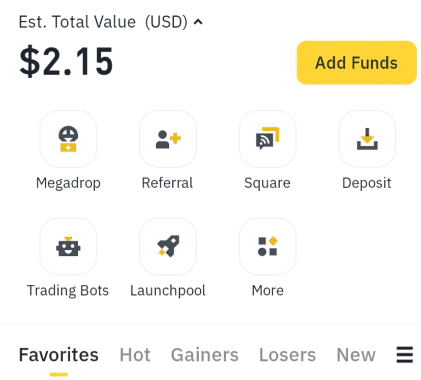Tap the $2.15 total balance
Image resolution: width=421 pixels, height=380 pixels.
[66, 61]
